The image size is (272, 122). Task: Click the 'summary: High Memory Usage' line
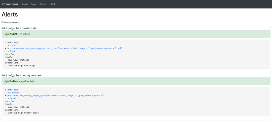(23, 113)
